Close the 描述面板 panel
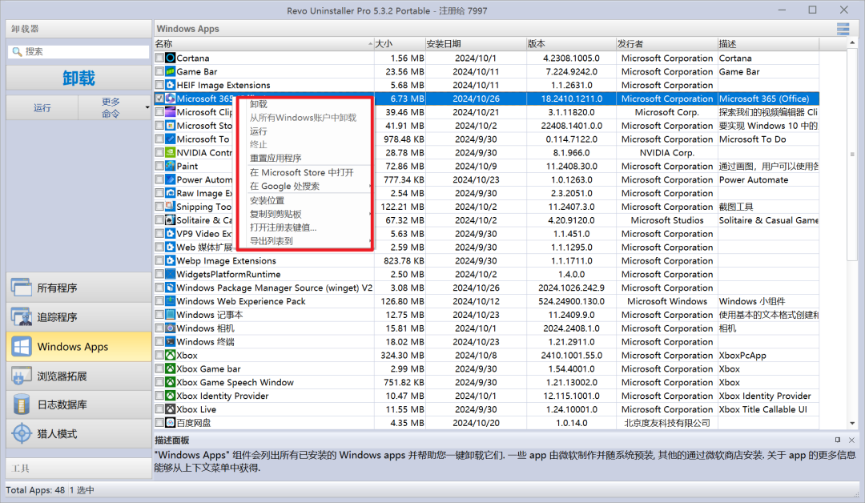Viewport: 865px width, 503px height. pos(851,441)
